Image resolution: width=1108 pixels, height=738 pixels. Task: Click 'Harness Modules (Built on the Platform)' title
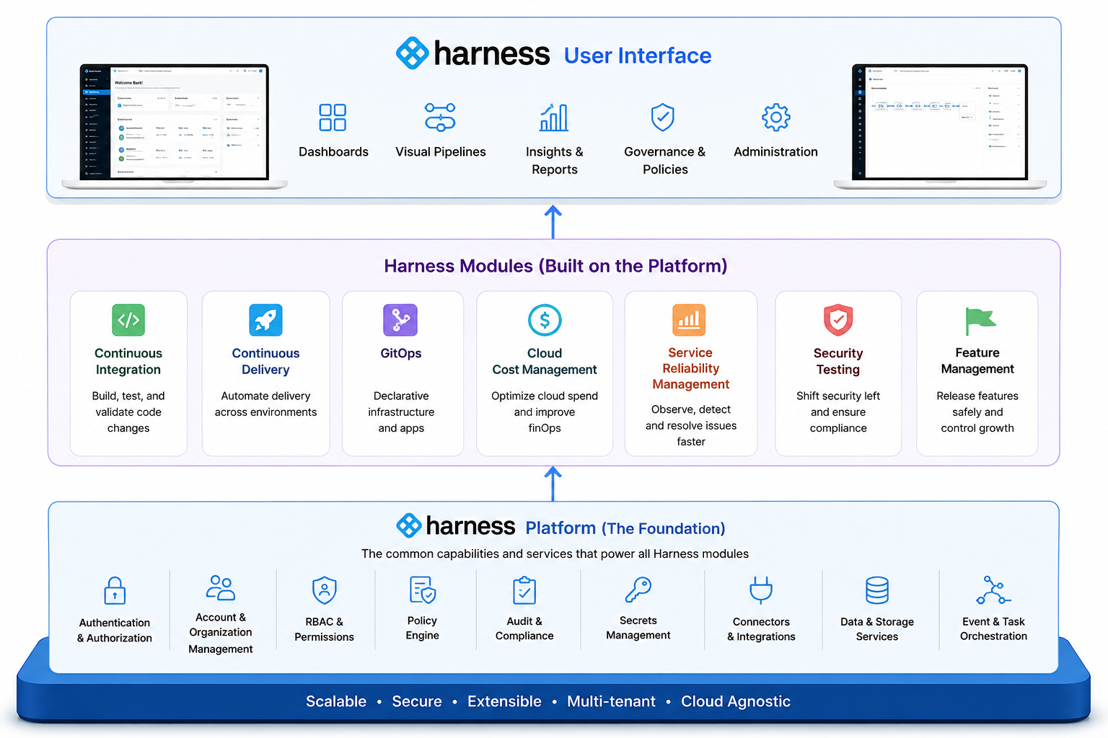[x=555, y=266]
